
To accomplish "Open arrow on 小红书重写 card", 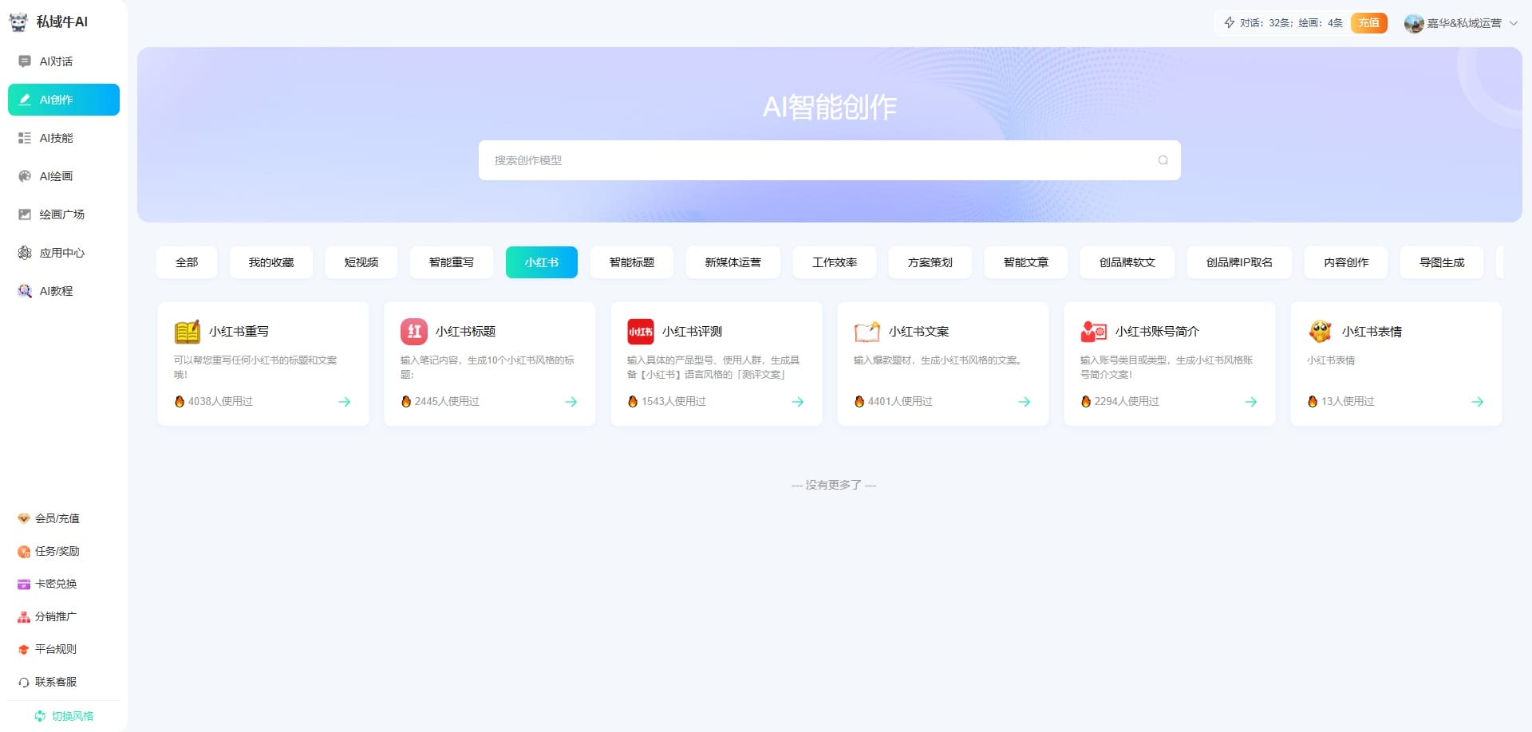I will [345, 402].
